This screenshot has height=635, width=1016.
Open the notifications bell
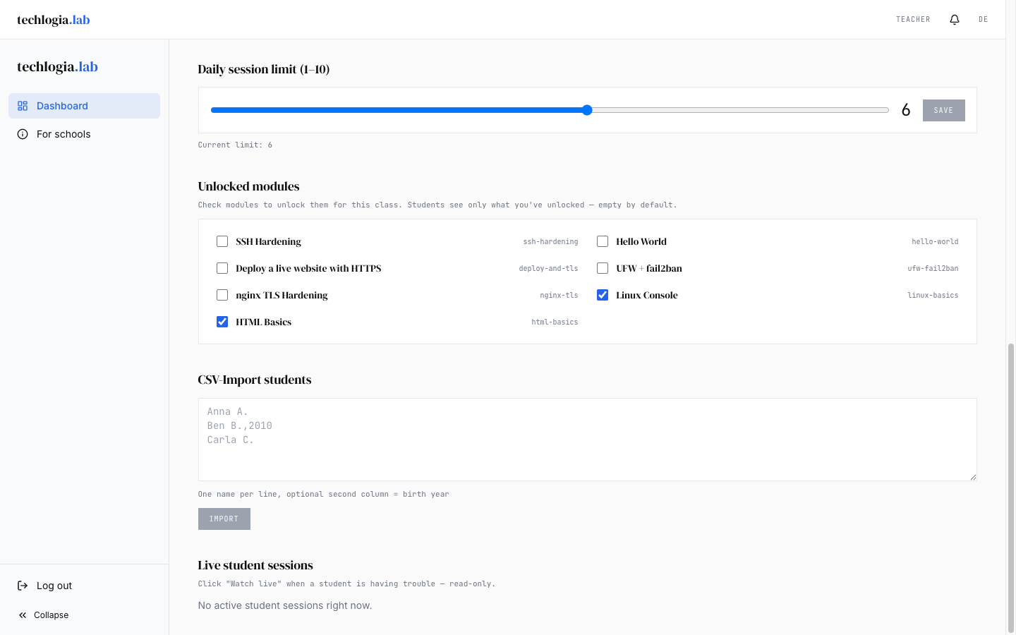click(x=955, y=20)
